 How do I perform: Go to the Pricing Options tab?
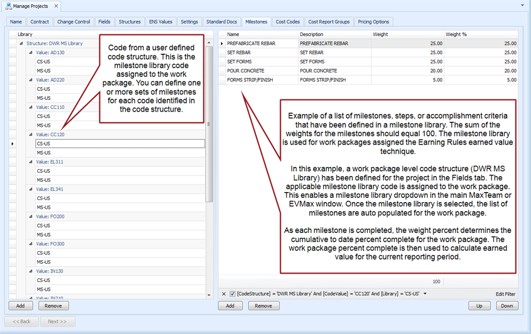(x=373, y=22)
